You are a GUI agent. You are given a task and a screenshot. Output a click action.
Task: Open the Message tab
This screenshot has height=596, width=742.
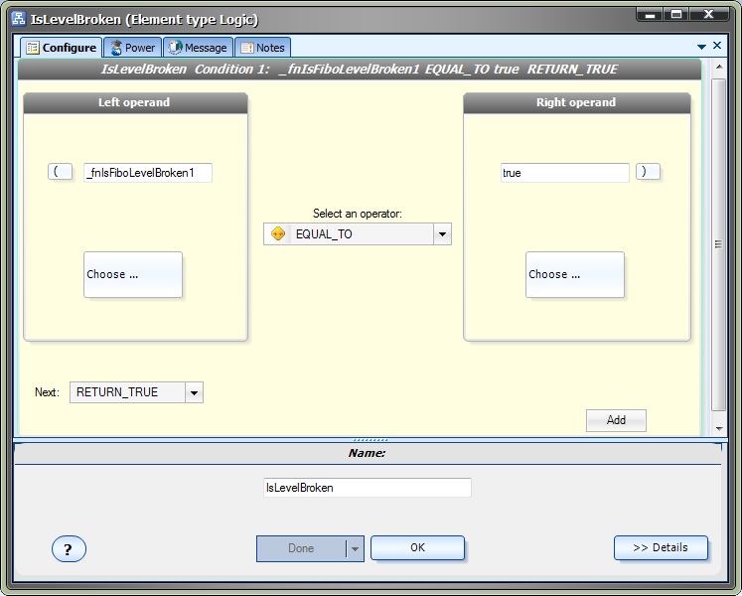(x=198, y=48)
